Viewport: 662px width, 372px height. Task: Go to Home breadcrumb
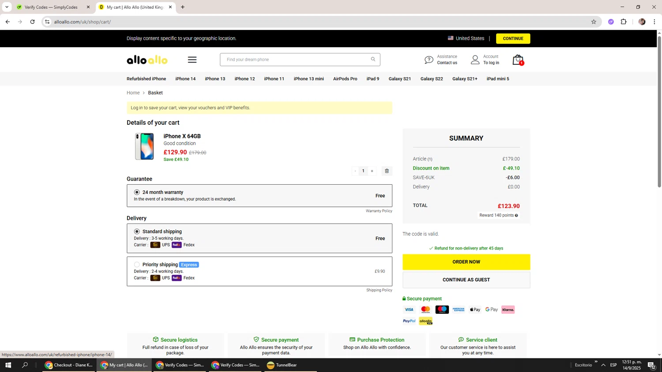click(x=133, y=93)
